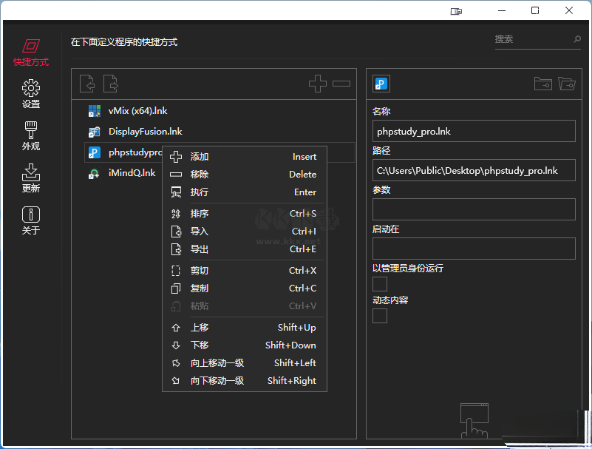Click the export file toolbar icon
Viewport: 592px width, 449px height.
tap(111, 84)
